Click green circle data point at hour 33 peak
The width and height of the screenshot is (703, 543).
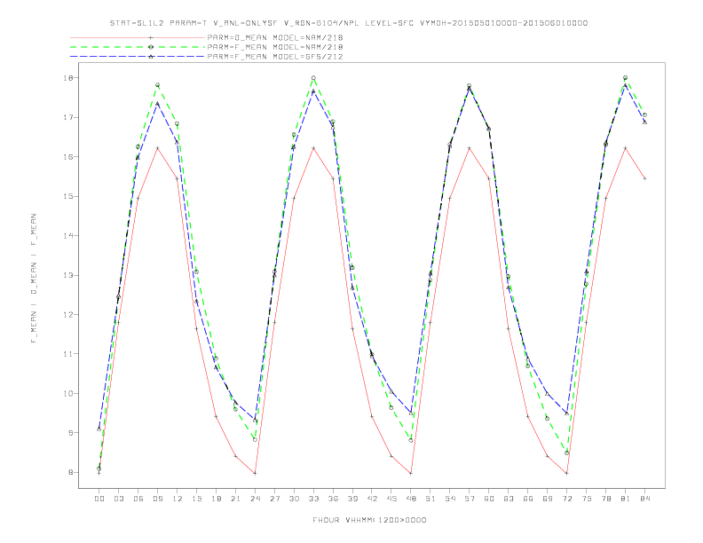313,78
